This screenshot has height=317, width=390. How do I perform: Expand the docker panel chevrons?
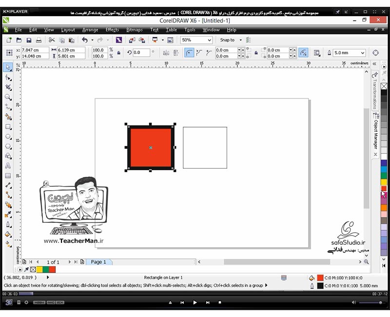[374, 64]
